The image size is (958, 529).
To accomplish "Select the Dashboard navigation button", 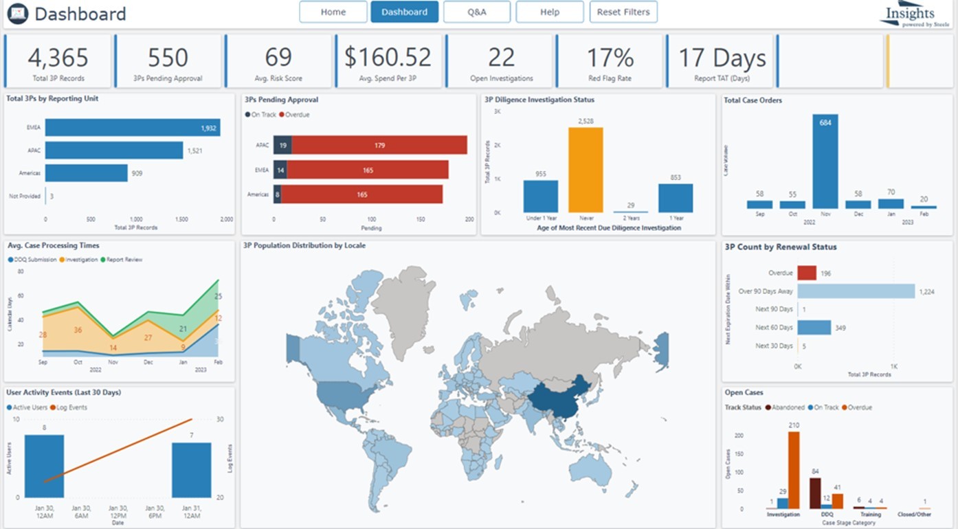I will (404, 12).
